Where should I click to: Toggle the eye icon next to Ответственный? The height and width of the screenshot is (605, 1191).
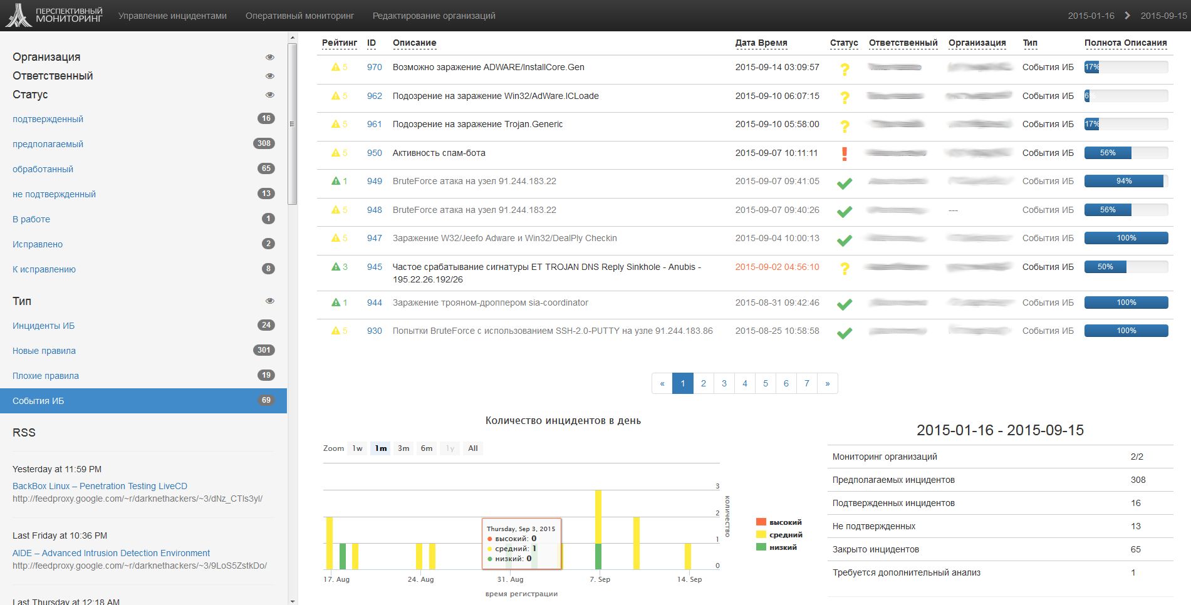point(270,76)
